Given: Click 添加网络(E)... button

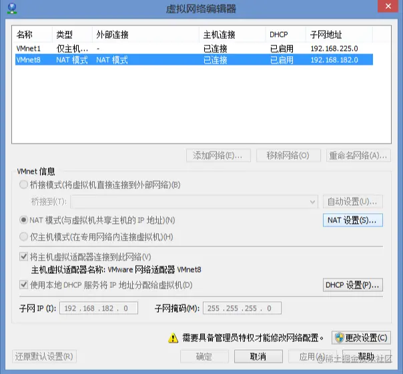Looking at the screenshot, I should (218, 156).
